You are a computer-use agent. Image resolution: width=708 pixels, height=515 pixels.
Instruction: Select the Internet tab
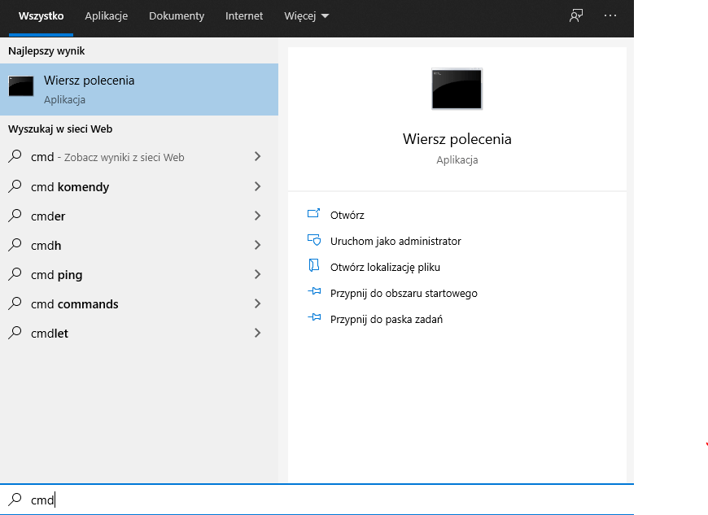(244, 15)
